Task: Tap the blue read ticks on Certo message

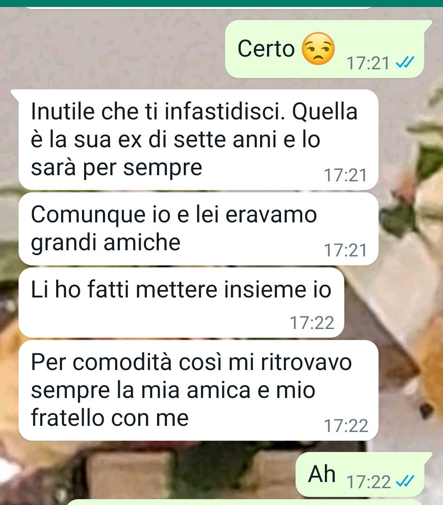Action: click(405, 63)
